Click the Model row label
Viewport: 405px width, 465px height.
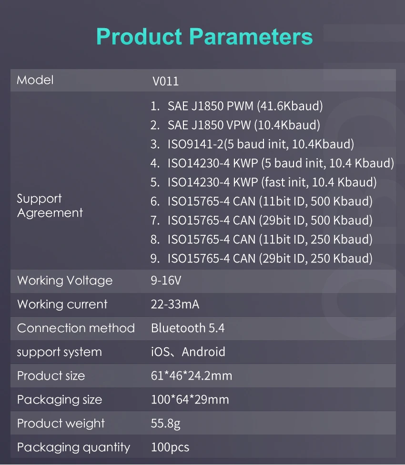[x=35, y=80]
